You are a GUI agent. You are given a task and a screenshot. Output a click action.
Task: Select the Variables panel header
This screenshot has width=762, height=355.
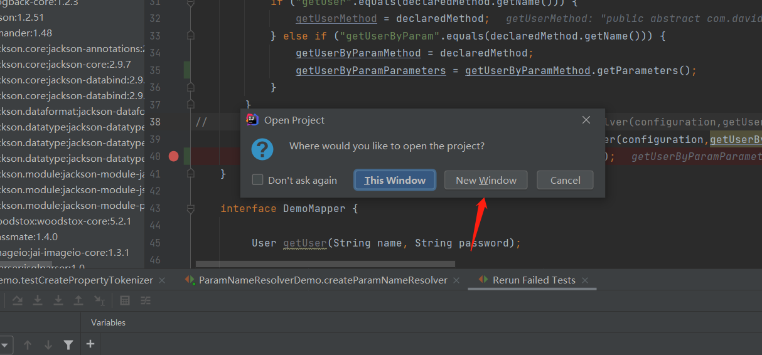click(x=108, y=322)
